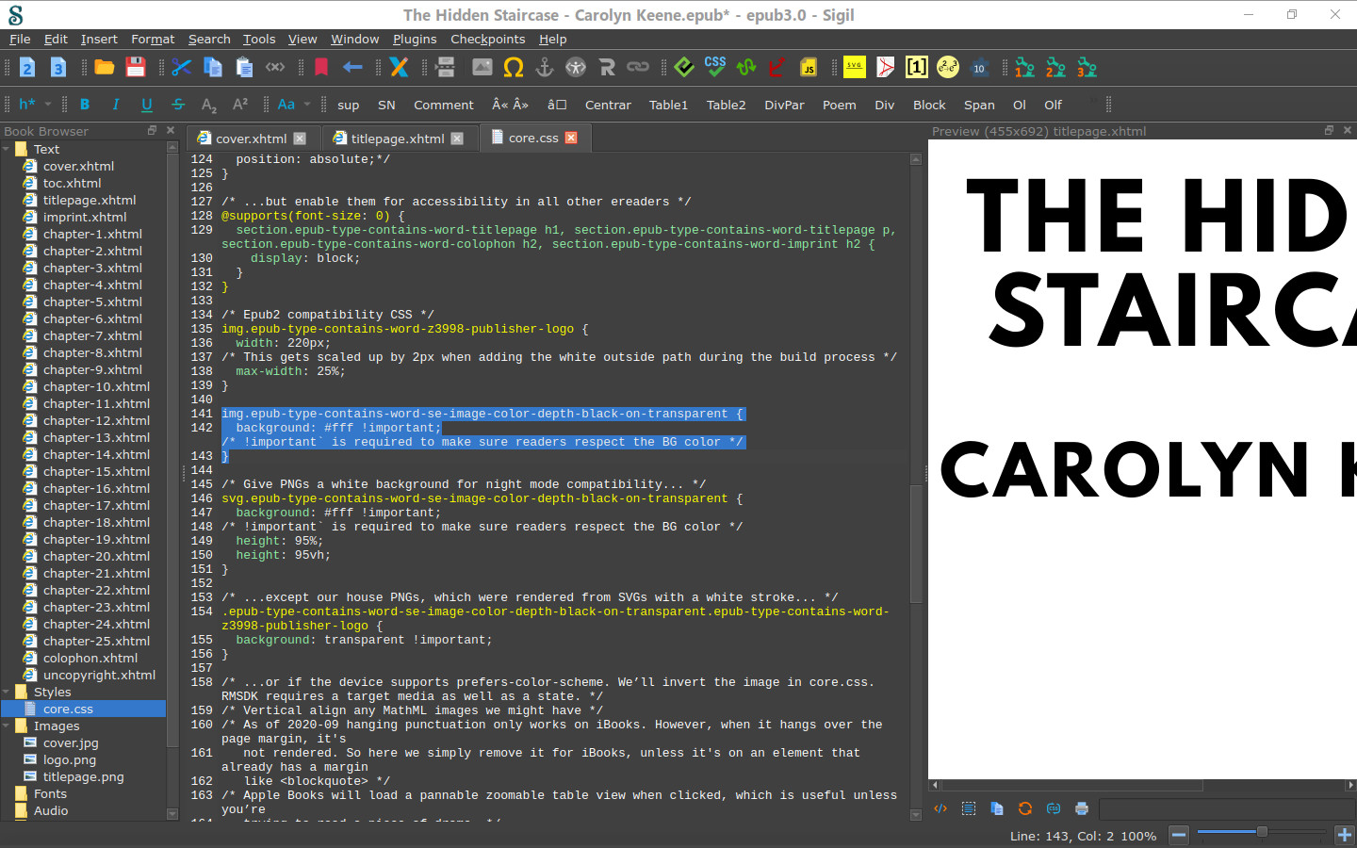
Task: Toggle superscript formatting
Action: click(240, 105)
